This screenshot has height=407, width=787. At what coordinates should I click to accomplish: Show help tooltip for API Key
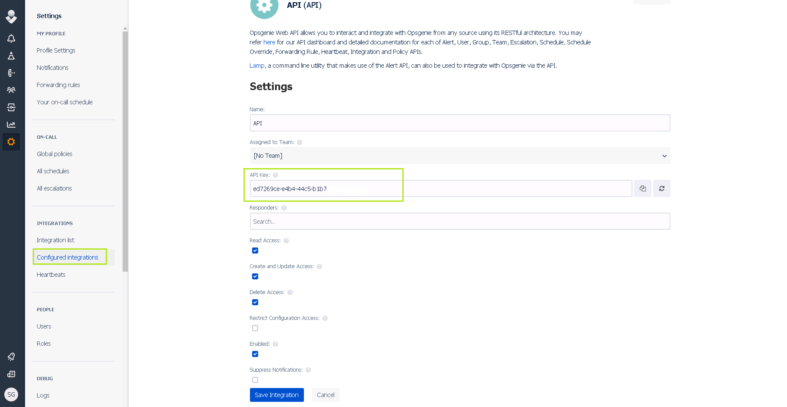pyautogui.click(x=275, y=175)
